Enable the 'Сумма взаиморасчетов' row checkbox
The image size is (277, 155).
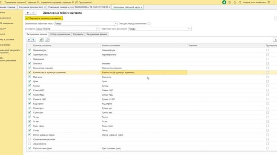(29, 139)
